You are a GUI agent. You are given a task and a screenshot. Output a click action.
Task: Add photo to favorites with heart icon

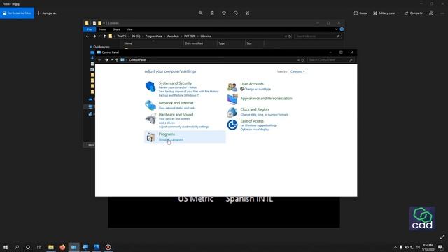pos(224,13)
